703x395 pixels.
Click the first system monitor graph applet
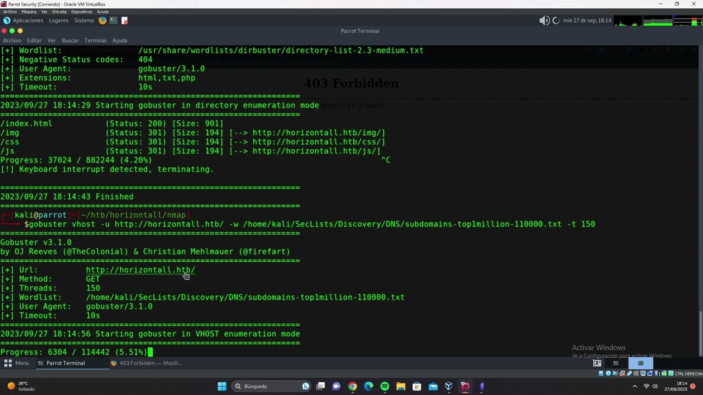point(628,21)
